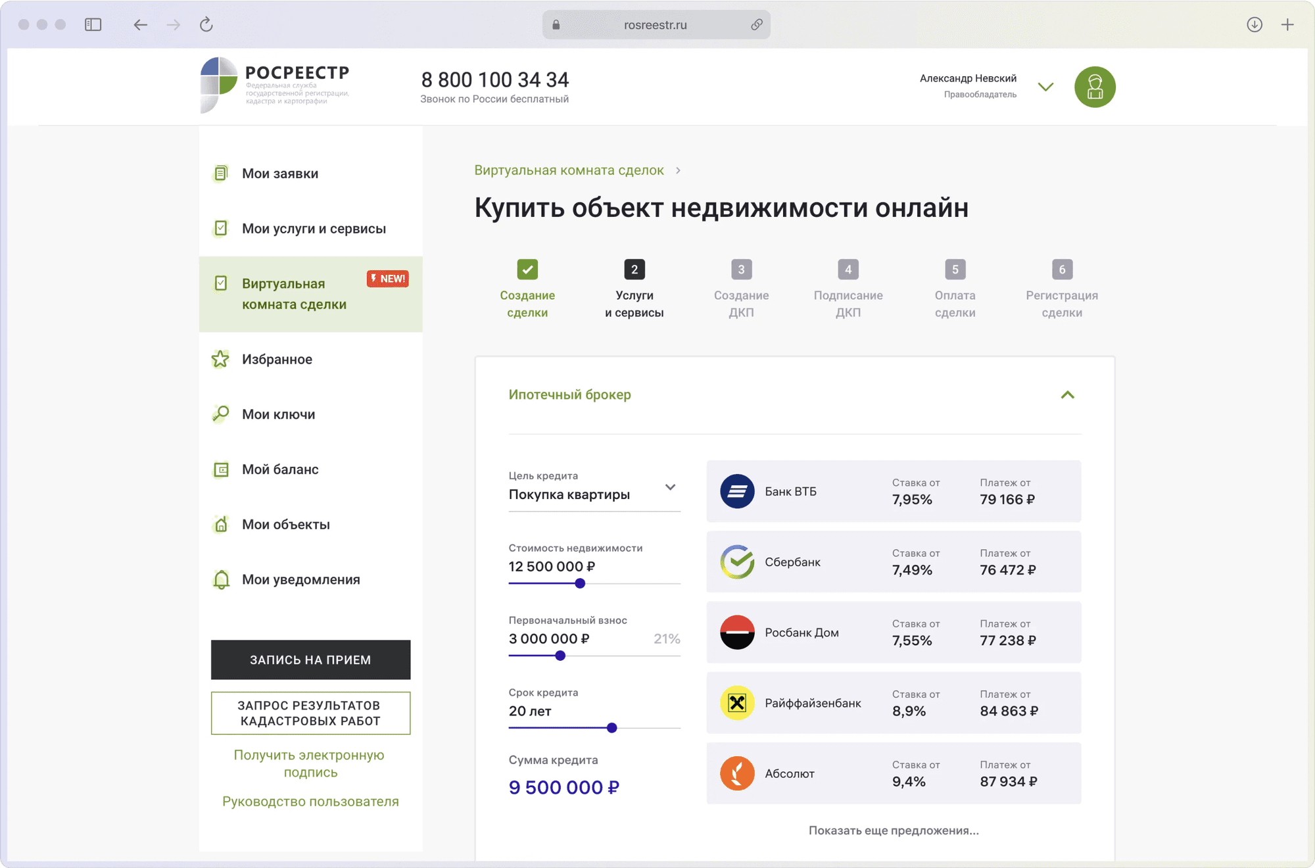Click the Rosreestr logo emblem
The width and height of the screenshot is (1315, 868).
[218, 84]
